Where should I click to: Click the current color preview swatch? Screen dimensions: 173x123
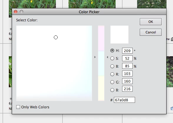[119, 35]
